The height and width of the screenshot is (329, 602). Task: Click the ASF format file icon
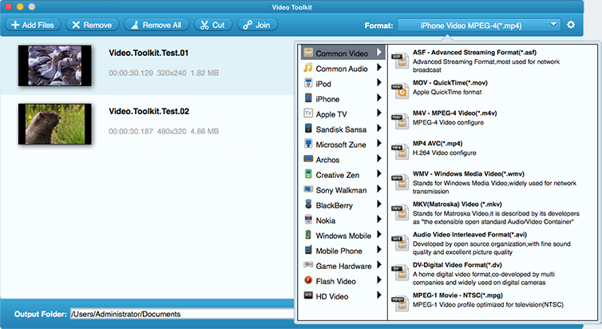(398, 57)
